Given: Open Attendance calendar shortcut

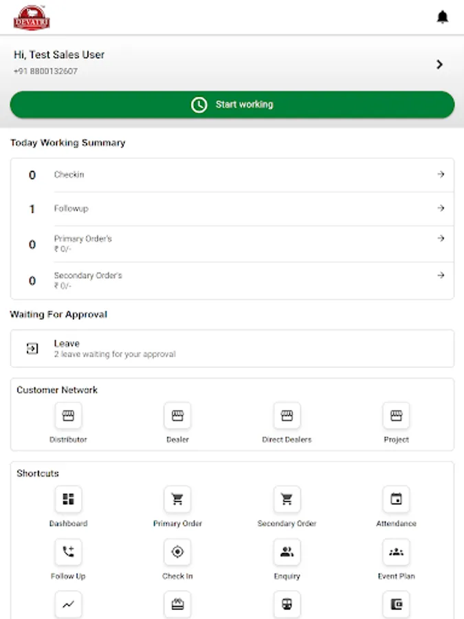Looking at the screenshot, I should pos(396,500).
